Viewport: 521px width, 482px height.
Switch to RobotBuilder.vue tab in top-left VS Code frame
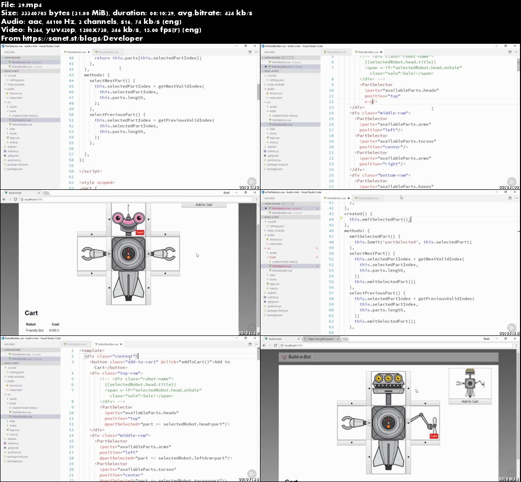pos(108,52)
